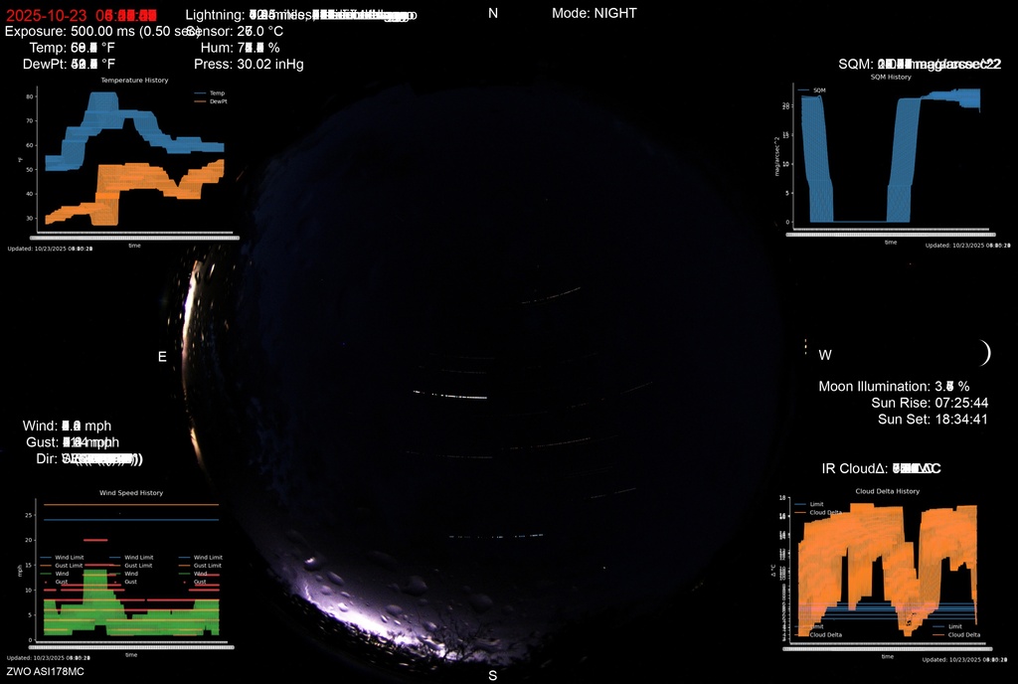
Task: Click the crescent moon phase icon
Action: coord(984,353)
